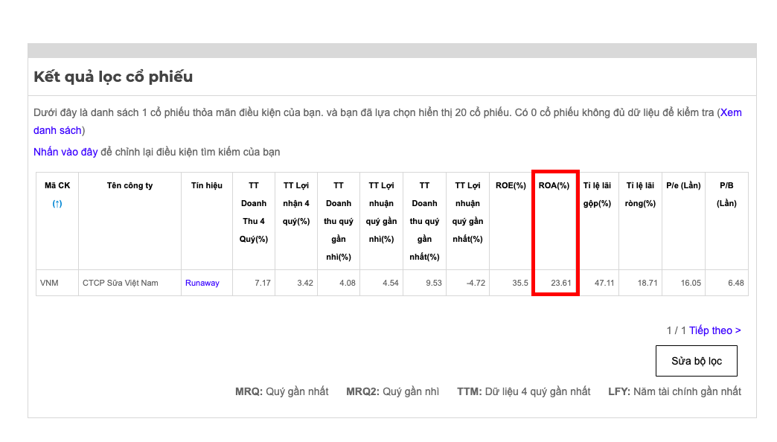Open the Runaway signal link
This screenshot has width=777, height=442.
[202, 283]
